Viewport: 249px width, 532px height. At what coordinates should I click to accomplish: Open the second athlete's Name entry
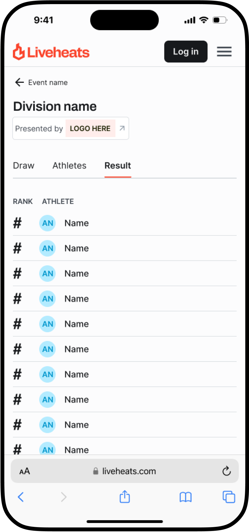point(77,248)
